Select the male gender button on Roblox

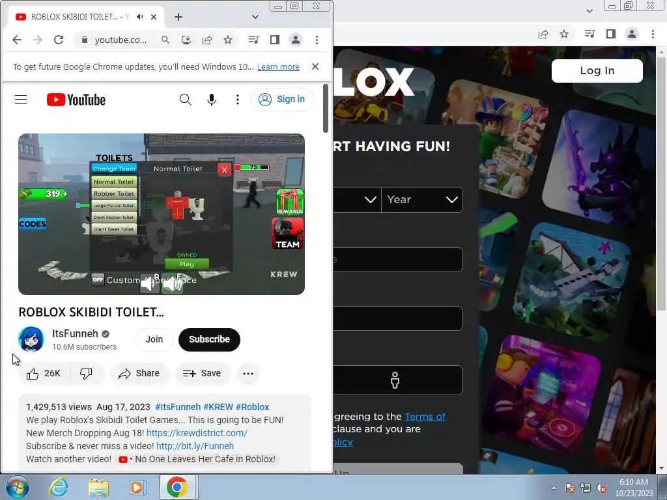(x=395, y=380)
